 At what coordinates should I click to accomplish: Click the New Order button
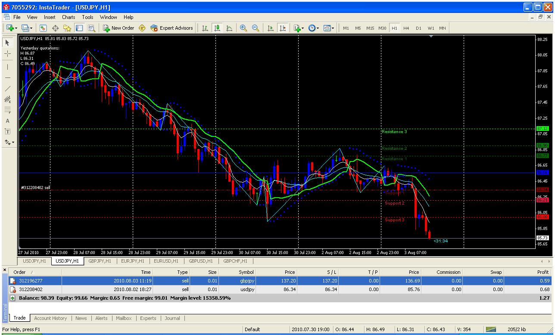coord(118,28)
